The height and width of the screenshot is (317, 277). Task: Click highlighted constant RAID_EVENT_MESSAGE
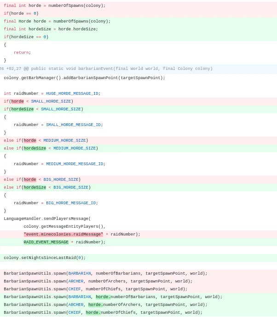tap(46, 242)
